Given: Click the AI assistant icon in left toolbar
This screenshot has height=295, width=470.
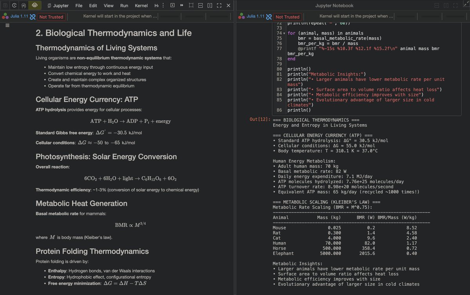Looking at the screenshot, I should tap(23, 5).
